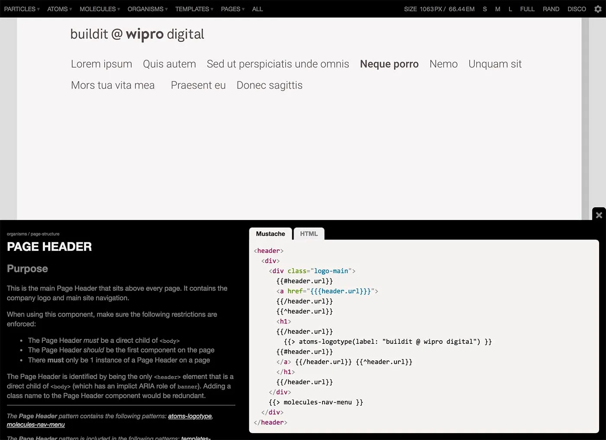
Task: Close the Page Header info panel
Action: coord(599,214)
